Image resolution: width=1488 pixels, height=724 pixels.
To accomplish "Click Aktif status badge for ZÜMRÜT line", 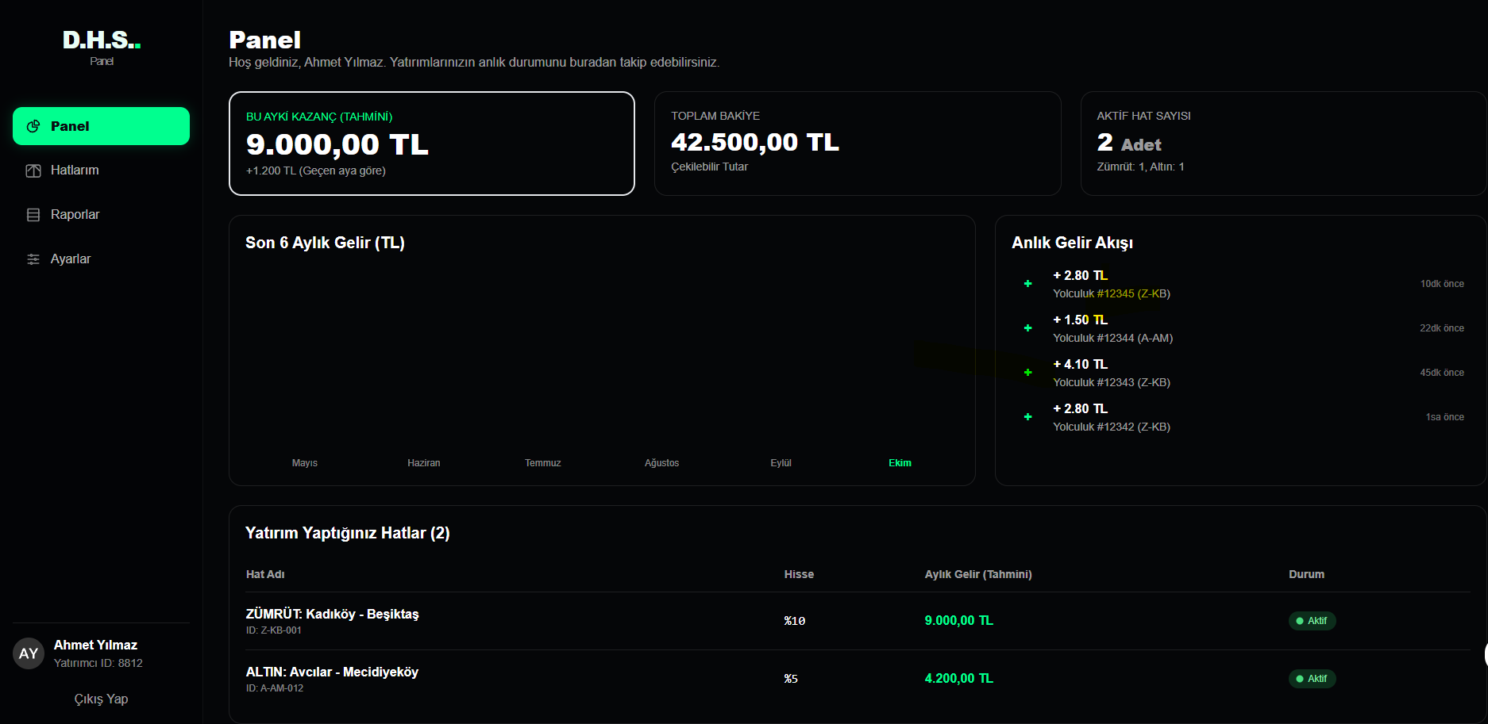I will click(1312, 621).
